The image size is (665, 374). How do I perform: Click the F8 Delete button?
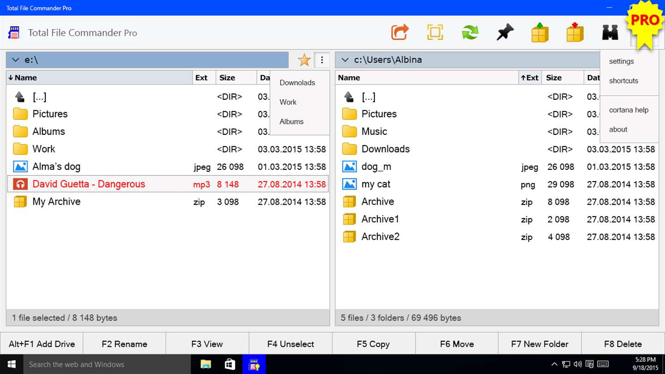[x=623, y=344]
